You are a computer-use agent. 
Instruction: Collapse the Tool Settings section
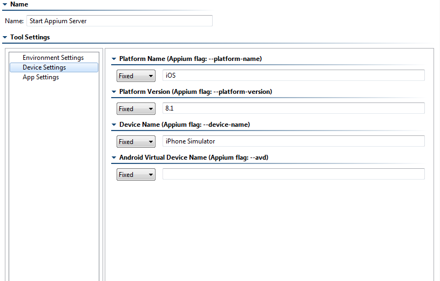pos(5,37)
